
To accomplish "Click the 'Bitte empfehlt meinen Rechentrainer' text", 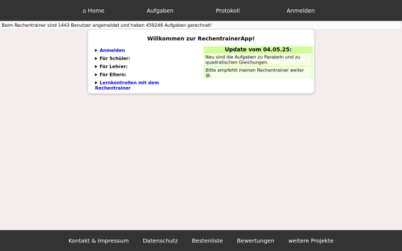I will (x=258, y=73).
